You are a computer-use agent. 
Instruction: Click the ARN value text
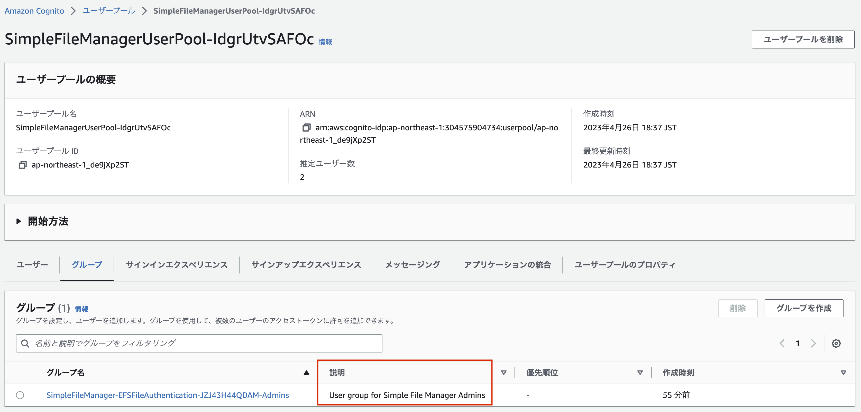429,133
